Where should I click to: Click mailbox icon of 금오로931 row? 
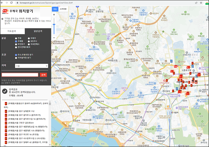point(6,123)
